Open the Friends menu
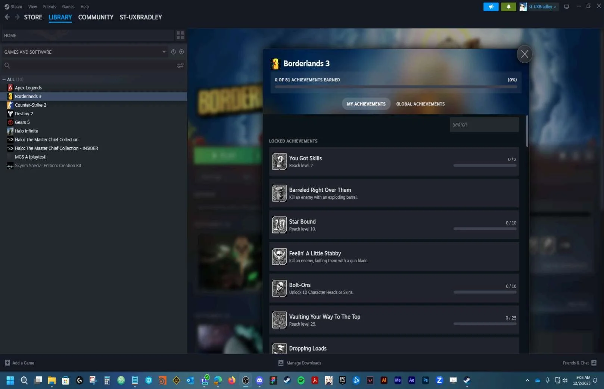Screen dimensions: 604x389 pyautogui.click(x=49, y=7)
